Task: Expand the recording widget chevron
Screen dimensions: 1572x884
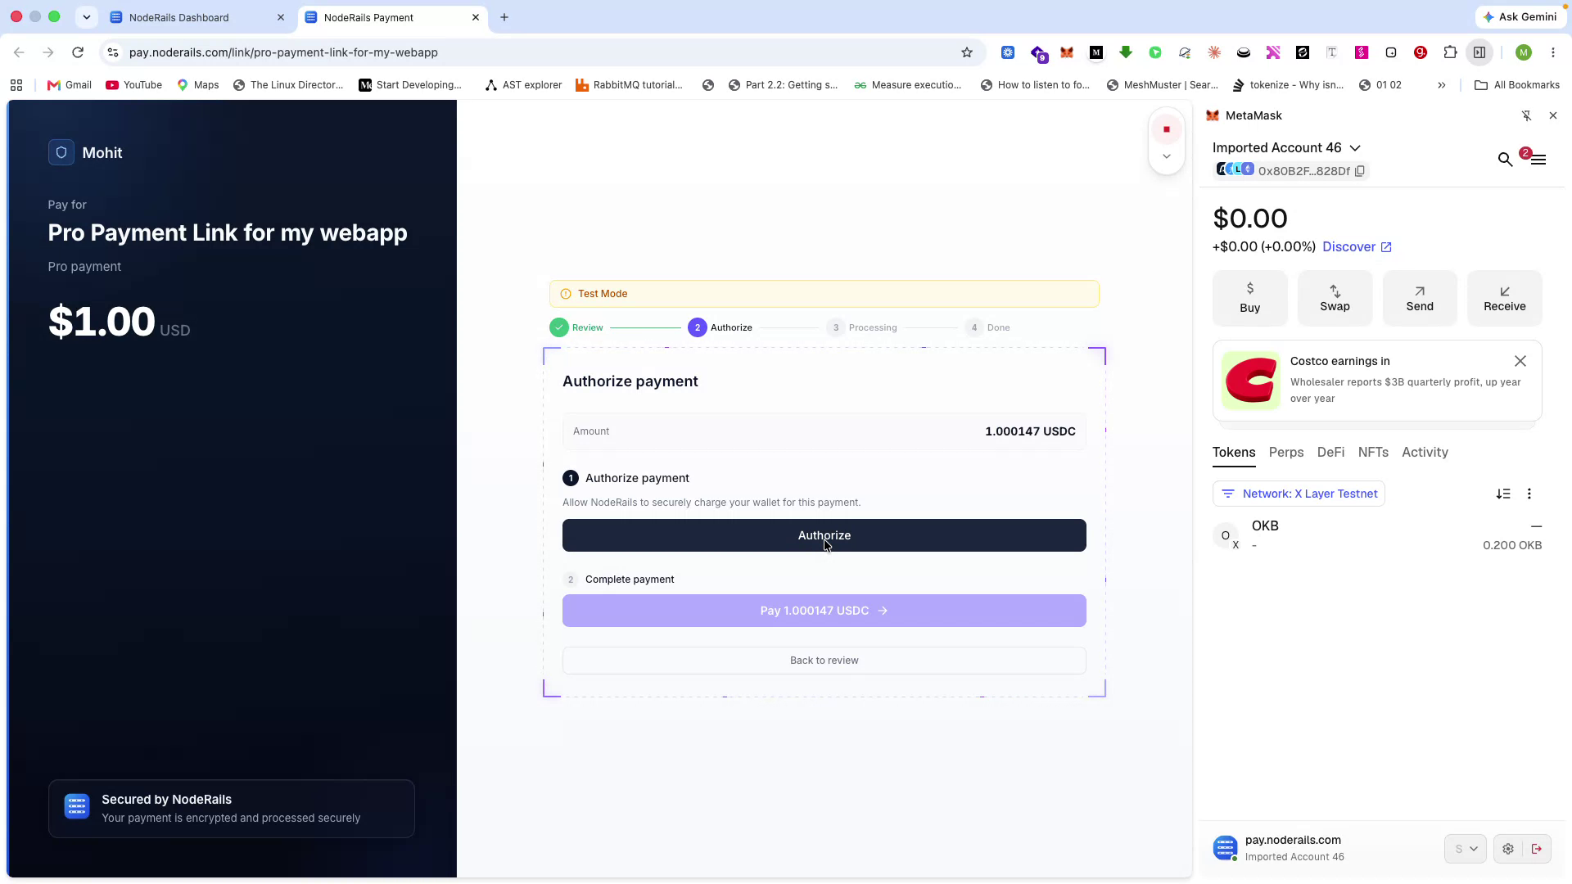Action: 1167,156
